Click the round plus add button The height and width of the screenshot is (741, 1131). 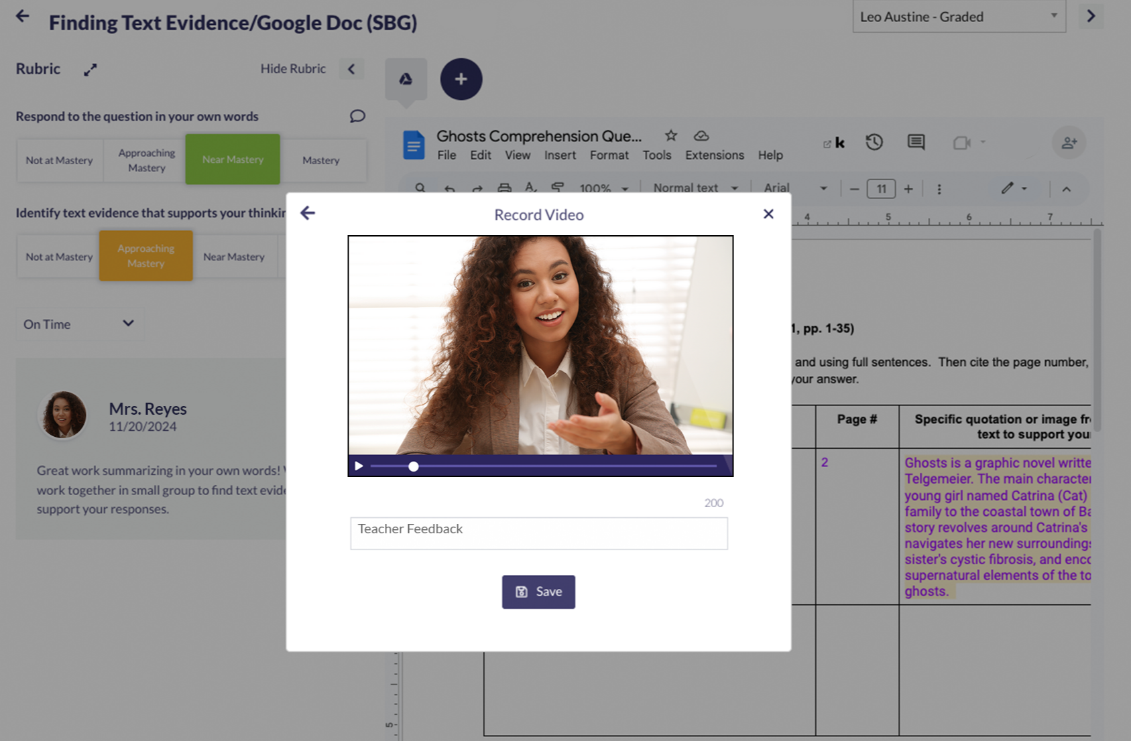click(x=461, y=79)
